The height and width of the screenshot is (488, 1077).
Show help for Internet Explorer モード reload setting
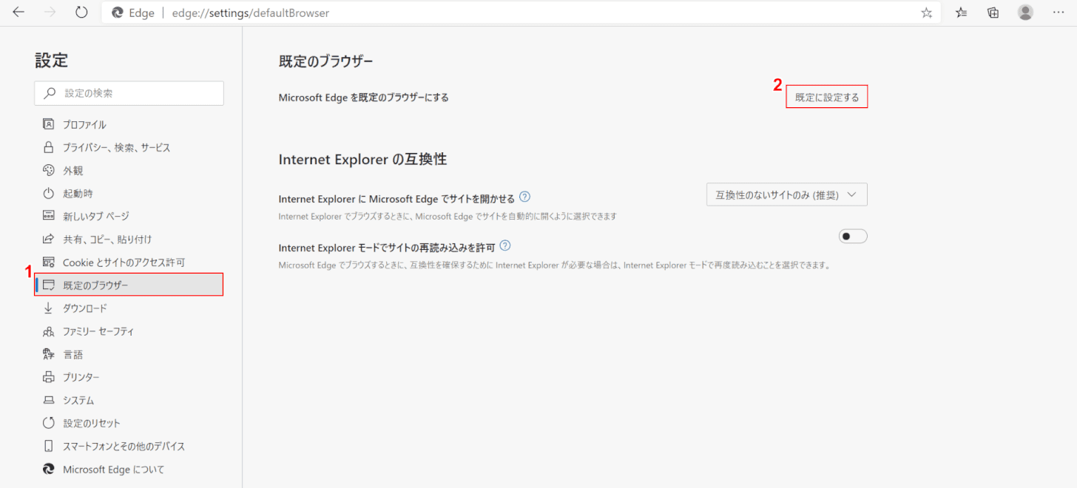[x=506, y=245]
